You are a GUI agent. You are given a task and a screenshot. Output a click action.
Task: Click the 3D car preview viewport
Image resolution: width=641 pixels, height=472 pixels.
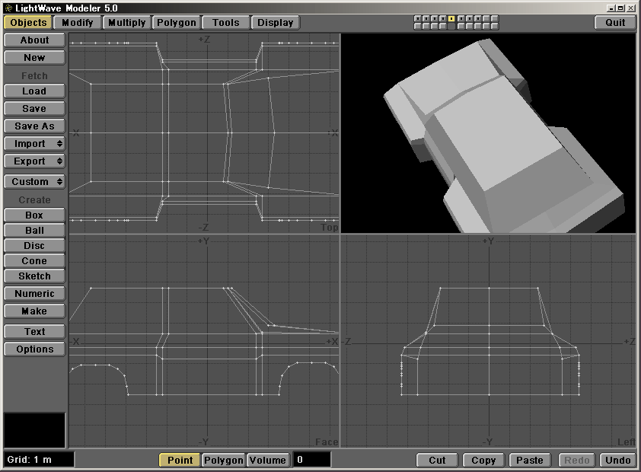[487, 133]
